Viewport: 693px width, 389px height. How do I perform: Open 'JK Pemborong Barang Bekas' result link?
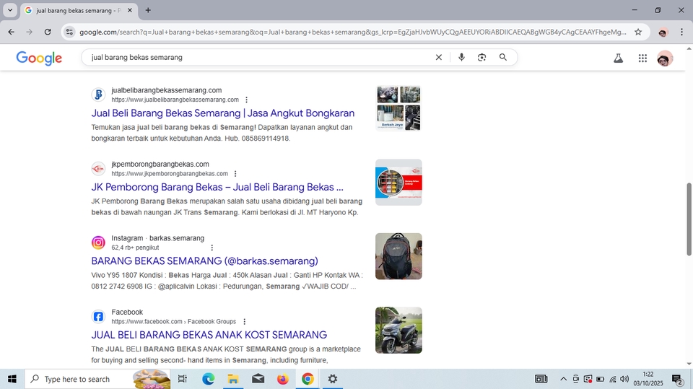pos(217,187)
